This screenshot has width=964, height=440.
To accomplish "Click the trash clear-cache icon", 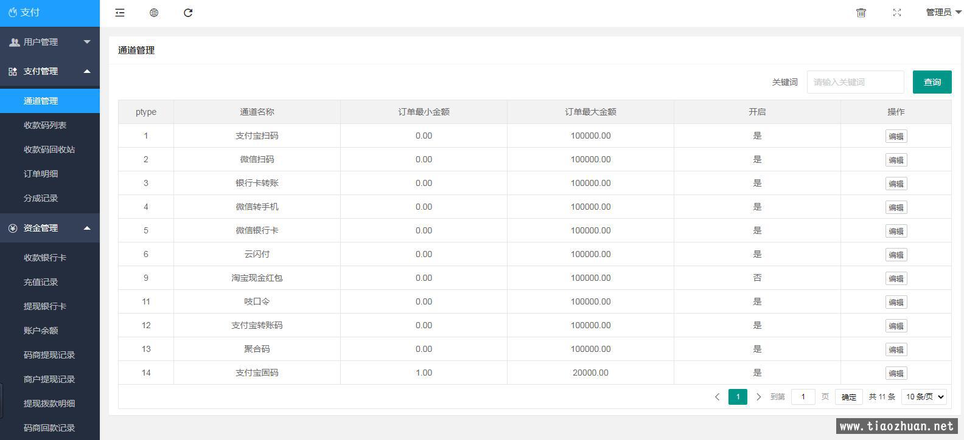I will [861, 13].
